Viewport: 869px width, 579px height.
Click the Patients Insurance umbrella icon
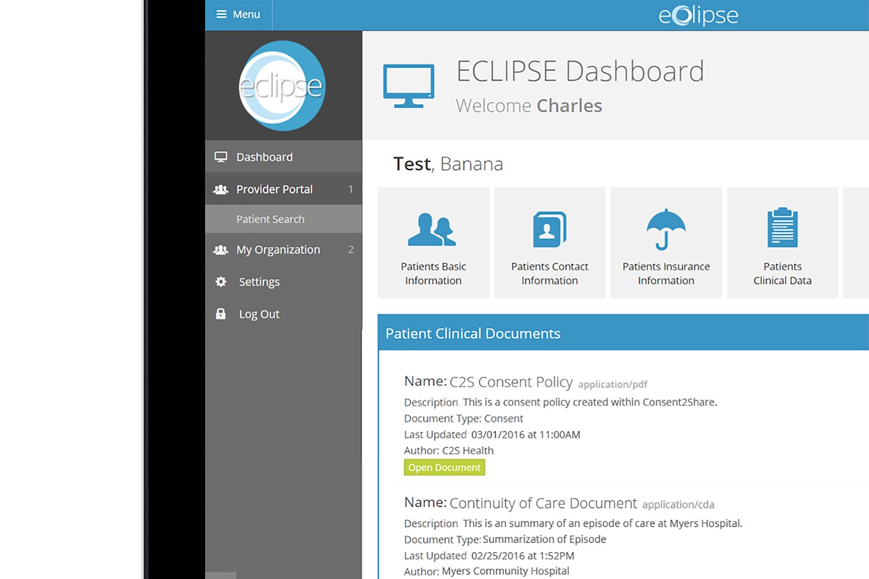666,229
